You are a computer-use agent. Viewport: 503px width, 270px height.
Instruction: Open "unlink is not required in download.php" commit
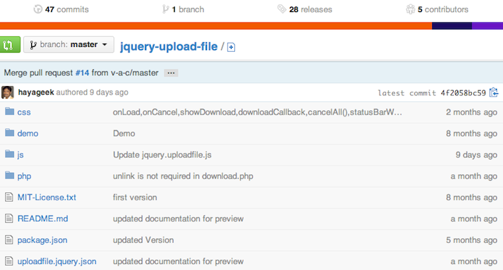183,176
